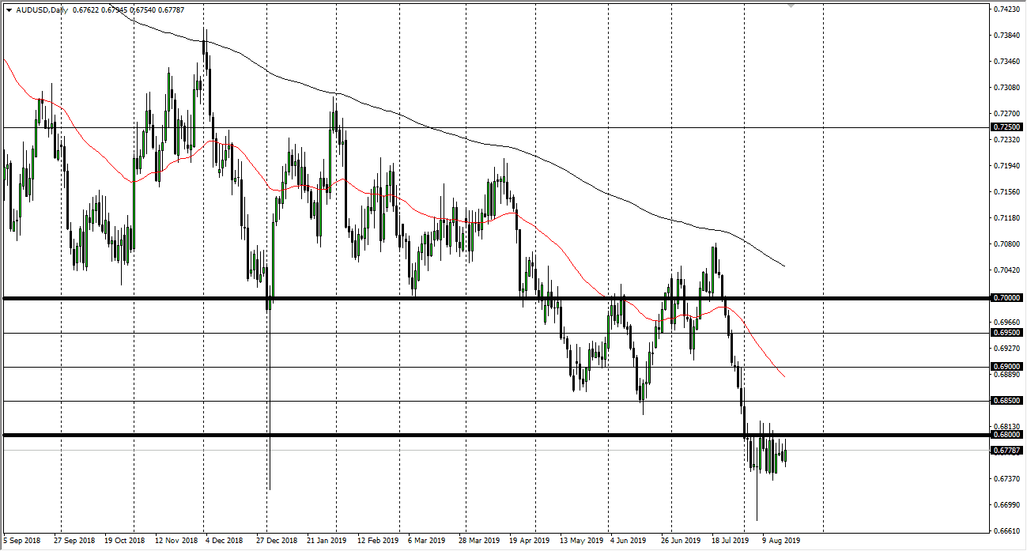Viewport: 1027px width, 551px height.
Task: Click the OHLC values in chart header
Action: pyautogui.click(x=123, y=11)
